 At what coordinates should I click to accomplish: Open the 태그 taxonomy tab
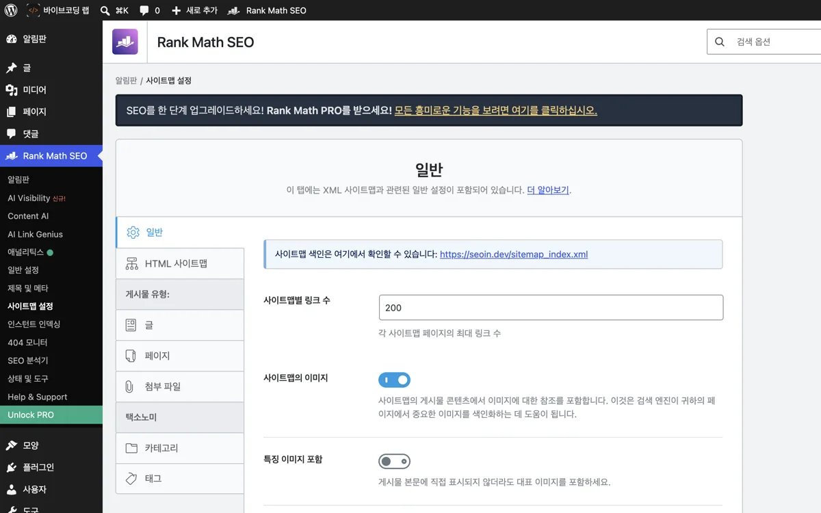click(x=180, y=478)
